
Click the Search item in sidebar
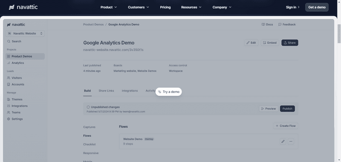[x=25, y=41]
